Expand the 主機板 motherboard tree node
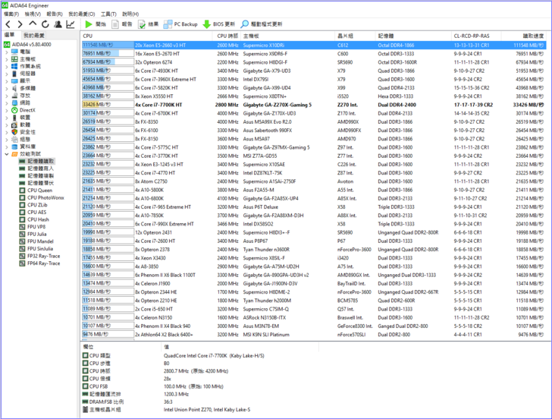The height and width of the screenshot is (419, 552). click(7, 58)
